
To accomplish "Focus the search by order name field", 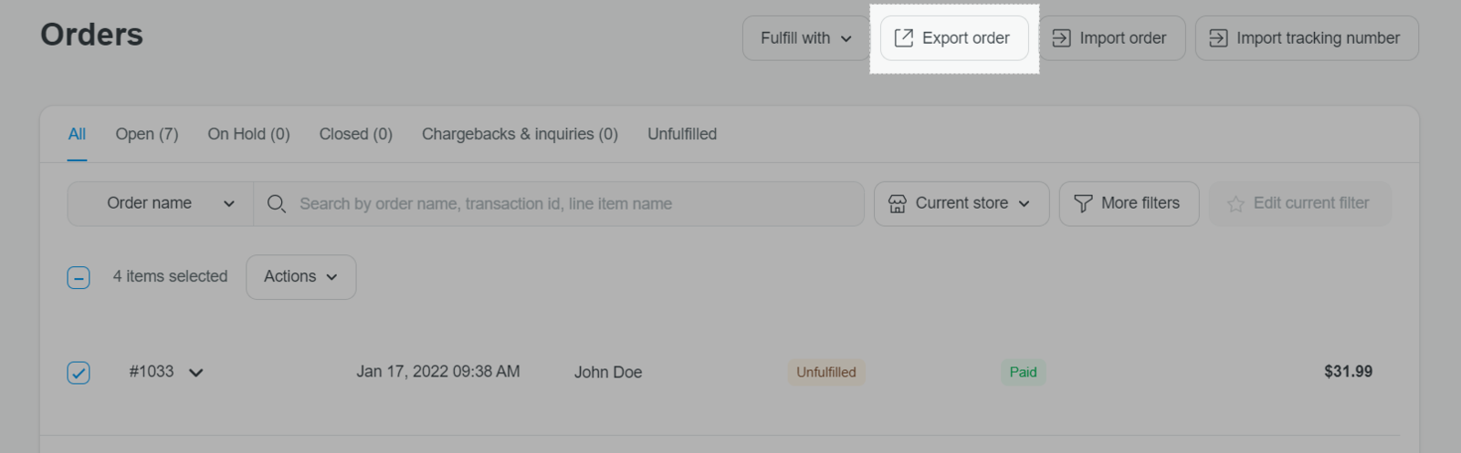I will pyautogui.click(x=559, y=203).
